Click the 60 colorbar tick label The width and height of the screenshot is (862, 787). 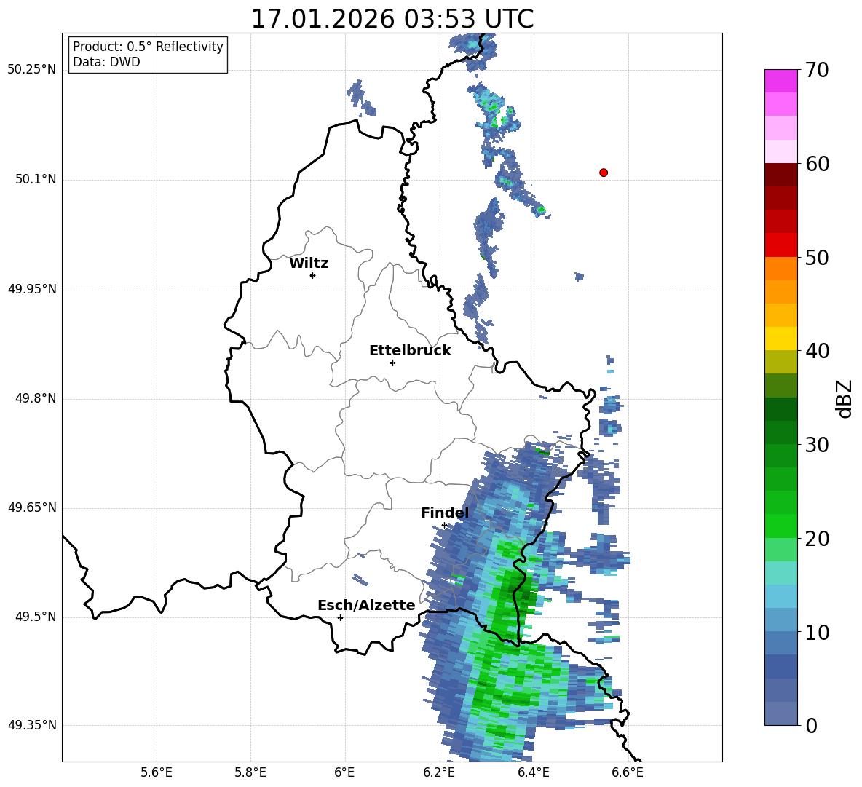(x=817, y=164)
